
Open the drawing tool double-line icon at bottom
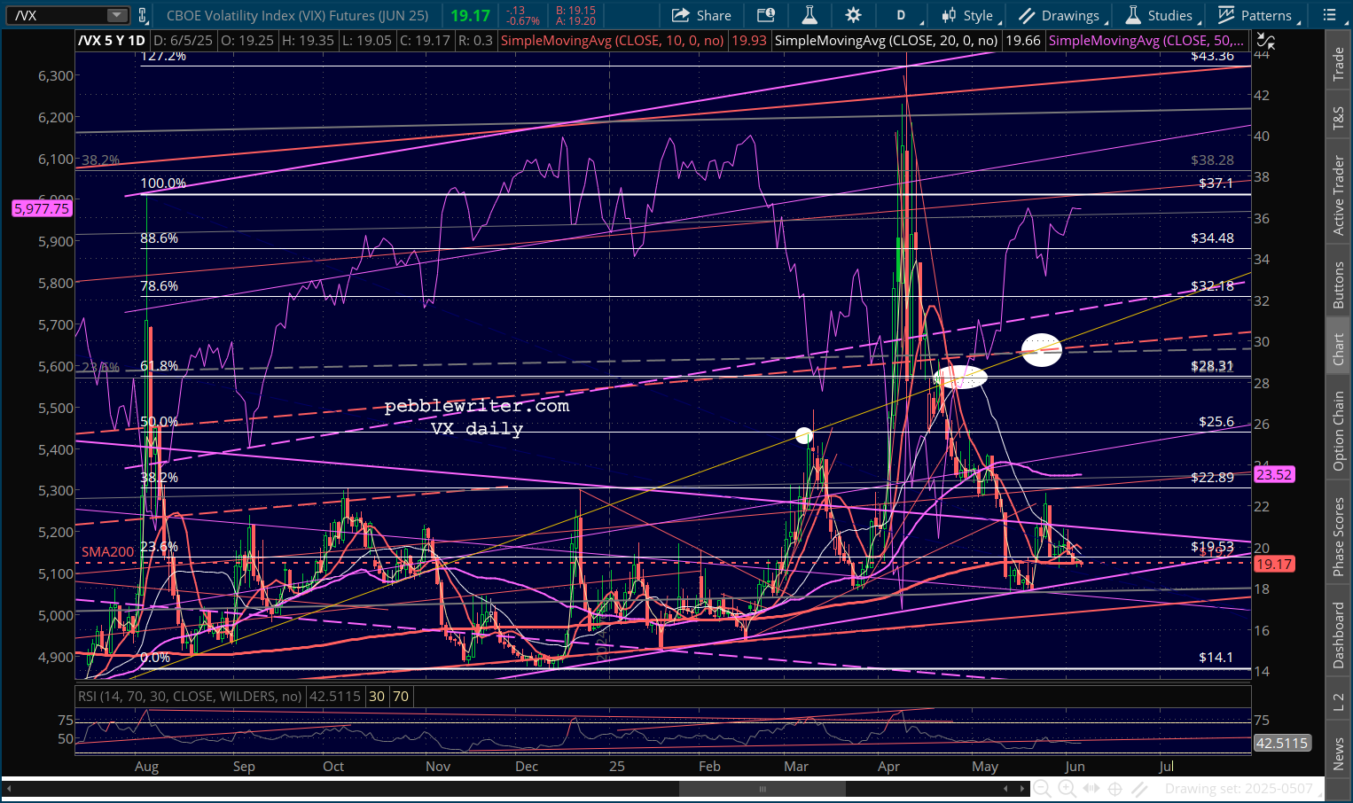(1140, 789)
